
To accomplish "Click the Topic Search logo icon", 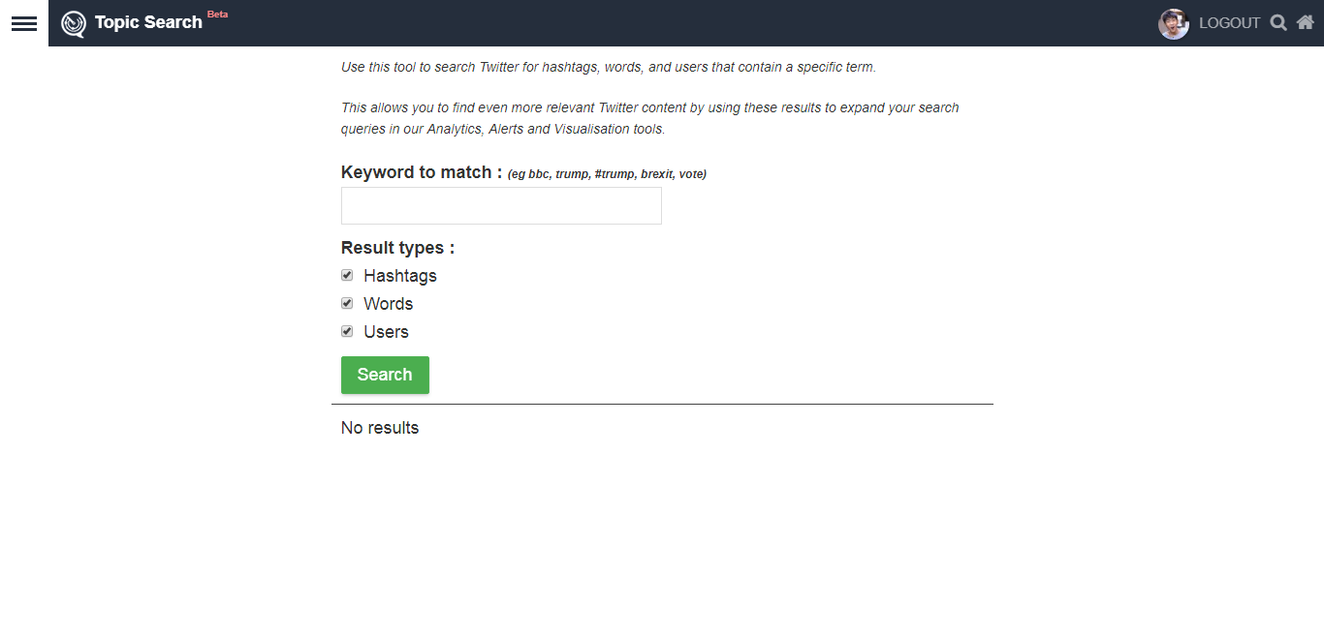I will pyautogui.click(x=73, y=23).
